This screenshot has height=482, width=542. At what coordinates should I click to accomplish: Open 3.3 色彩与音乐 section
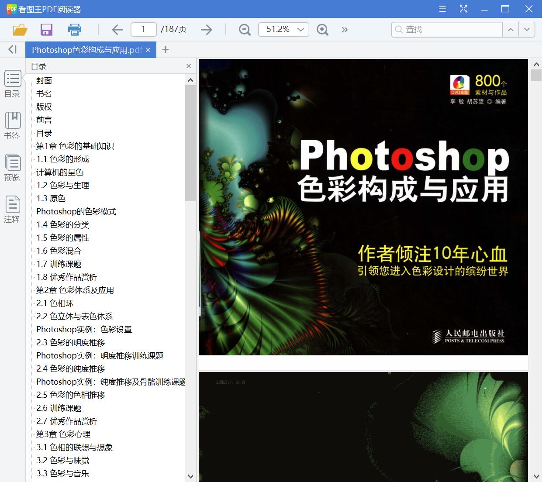click(x=63, y=473)
